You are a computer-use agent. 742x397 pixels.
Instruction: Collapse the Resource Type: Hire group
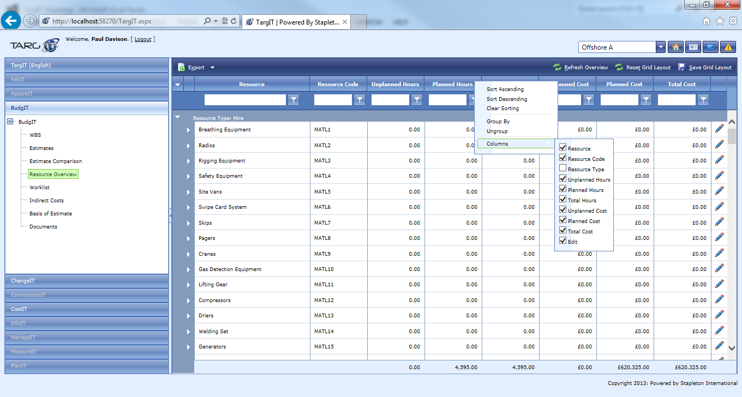click(177, 117)
